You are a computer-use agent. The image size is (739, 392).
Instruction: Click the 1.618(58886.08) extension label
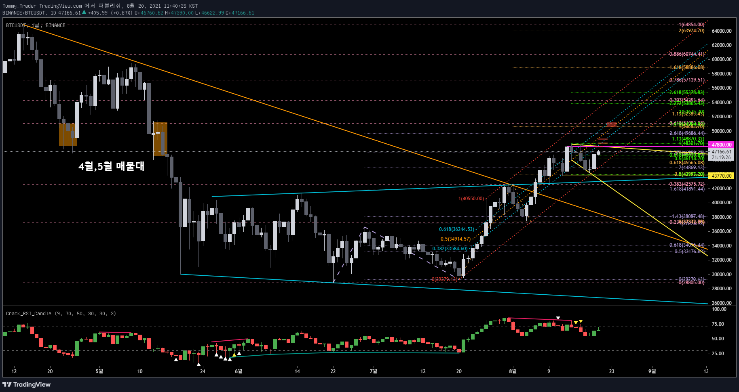[x=687, y=67]
